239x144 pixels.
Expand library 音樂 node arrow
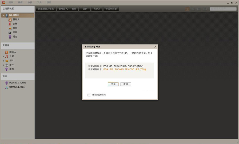coord(3,56)
